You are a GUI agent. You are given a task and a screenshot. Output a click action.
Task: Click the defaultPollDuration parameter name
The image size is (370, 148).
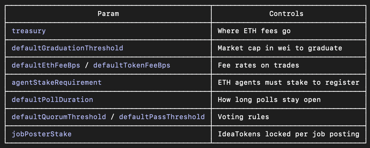[x=52, y=100]
